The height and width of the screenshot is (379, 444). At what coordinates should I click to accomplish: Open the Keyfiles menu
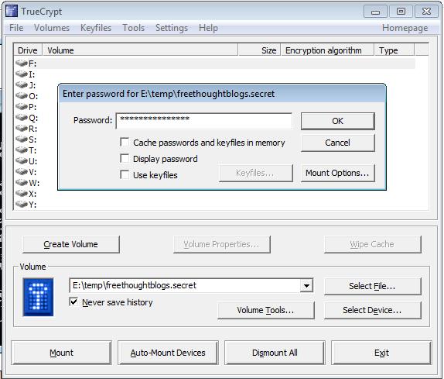[x=96, y=28]
